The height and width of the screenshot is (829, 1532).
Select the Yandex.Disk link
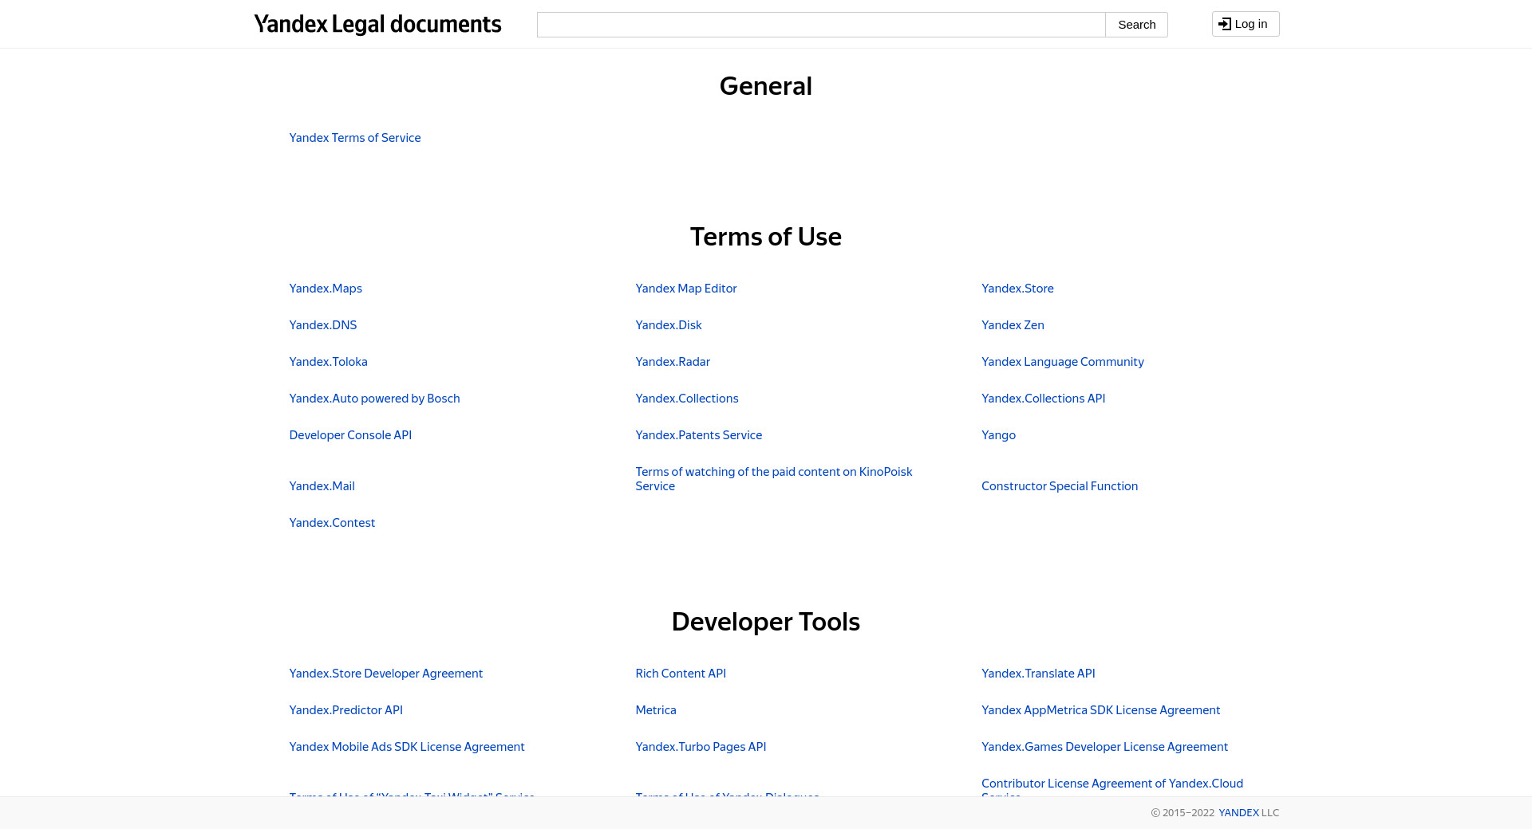pos(668,325)
